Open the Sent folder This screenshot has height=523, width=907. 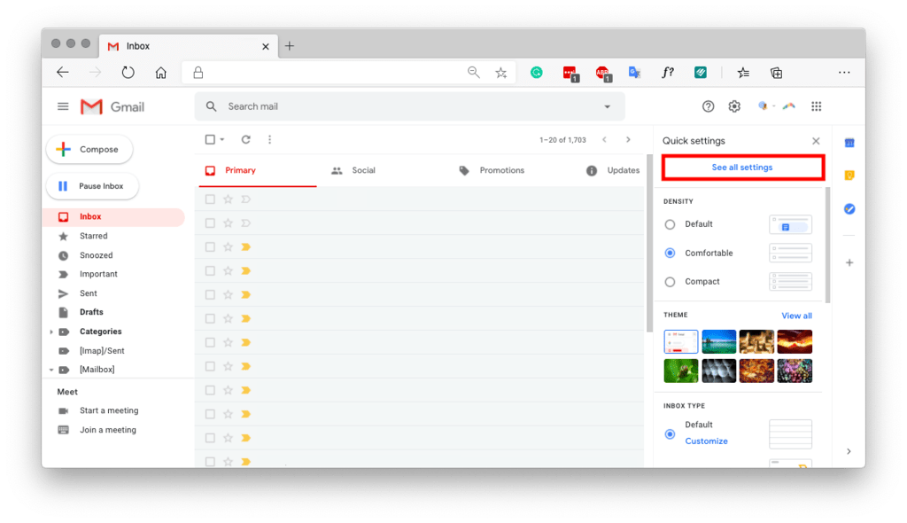[89, 293]
